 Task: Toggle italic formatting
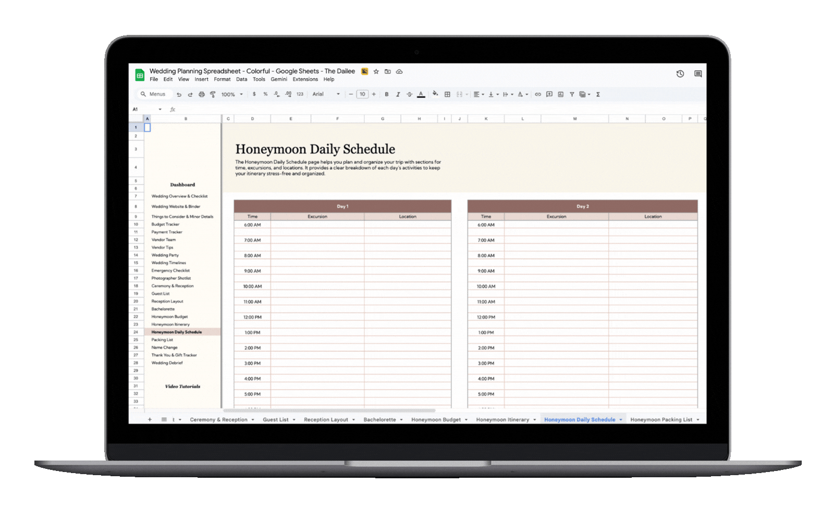(x=398, y=94)
